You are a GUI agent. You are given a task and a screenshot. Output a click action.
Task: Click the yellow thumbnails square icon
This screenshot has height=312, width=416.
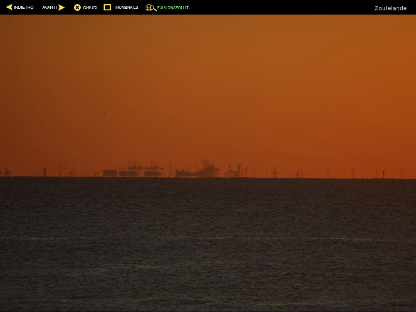(107, 7)
